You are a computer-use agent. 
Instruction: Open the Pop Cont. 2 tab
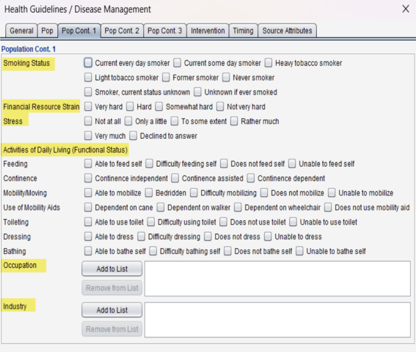pyautogui.click(x=122, y=31)
